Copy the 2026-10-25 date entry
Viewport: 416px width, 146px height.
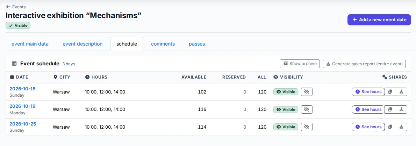[390, 127]
